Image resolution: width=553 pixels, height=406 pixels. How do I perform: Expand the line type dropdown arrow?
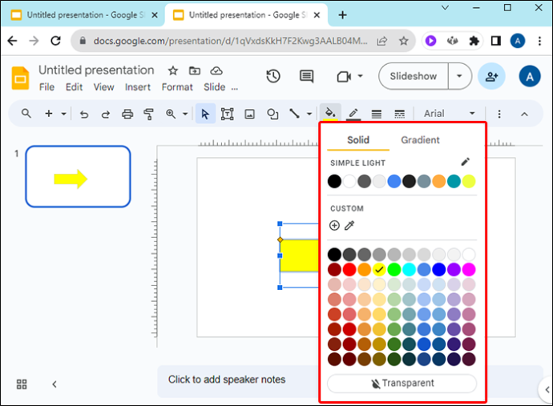click(x=309, y=114)
